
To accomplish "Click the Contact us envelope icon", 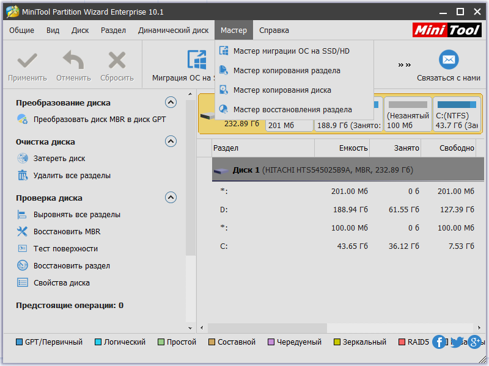I will coord(449,60).
